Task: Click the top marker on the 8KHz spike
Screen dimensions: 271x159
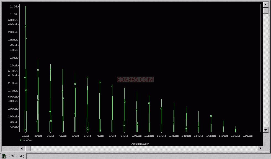Action: coord(112,86)
